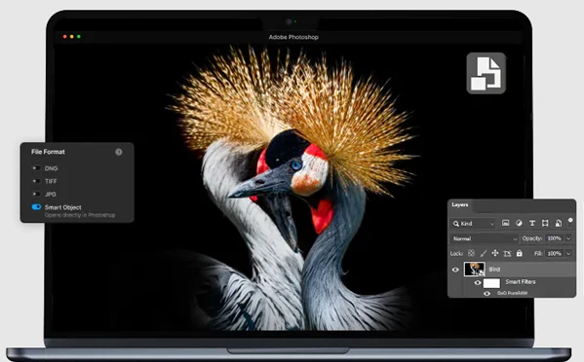Click the File Format heading
Screen dimensions: 584x362
pos(48,152)
